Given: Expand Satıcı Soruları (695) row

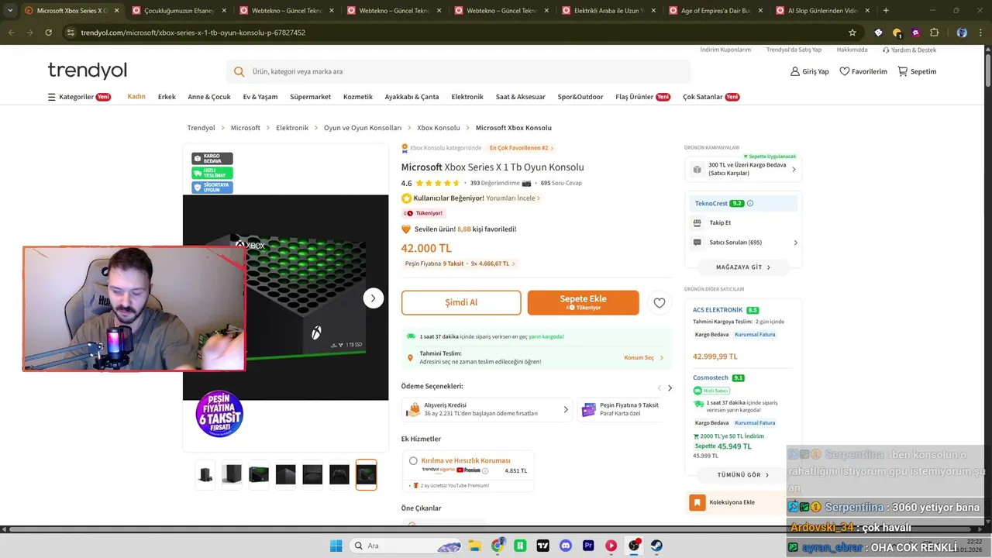Looking at the screenshot, I should click(x=745, y=243).
